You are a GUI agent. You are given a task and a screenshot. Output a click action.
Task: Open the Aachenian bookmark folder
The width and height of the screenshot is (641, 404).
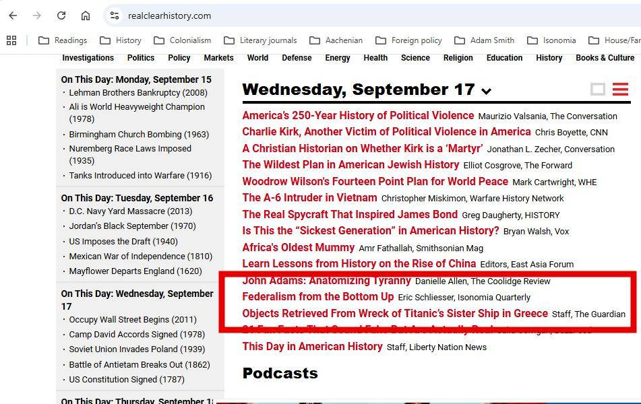point(336,40)
